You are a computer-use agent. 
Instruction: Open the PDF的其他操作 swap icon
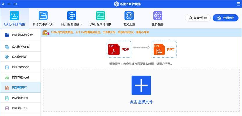coord(72,16)
